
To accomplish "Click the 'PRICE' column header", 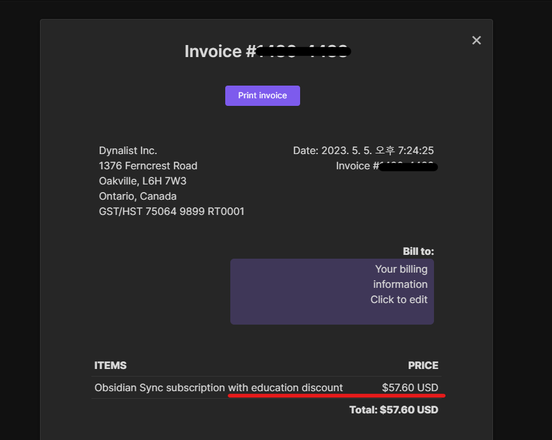I will pyautogui.click(x=423, y=365).
